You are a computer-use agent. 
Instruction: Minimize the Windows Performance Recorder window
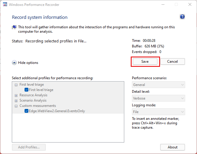(x=163, y=4)
